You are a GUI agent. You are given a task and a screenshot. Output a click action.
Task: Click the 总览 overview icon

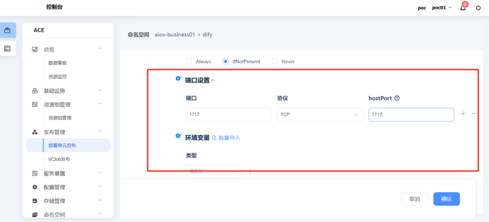[35, 49]
